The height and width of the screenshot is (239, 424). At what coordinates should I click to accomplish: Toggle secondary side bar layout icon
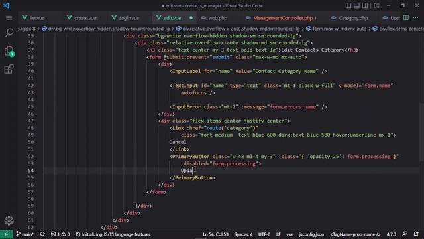coord(365,5)
